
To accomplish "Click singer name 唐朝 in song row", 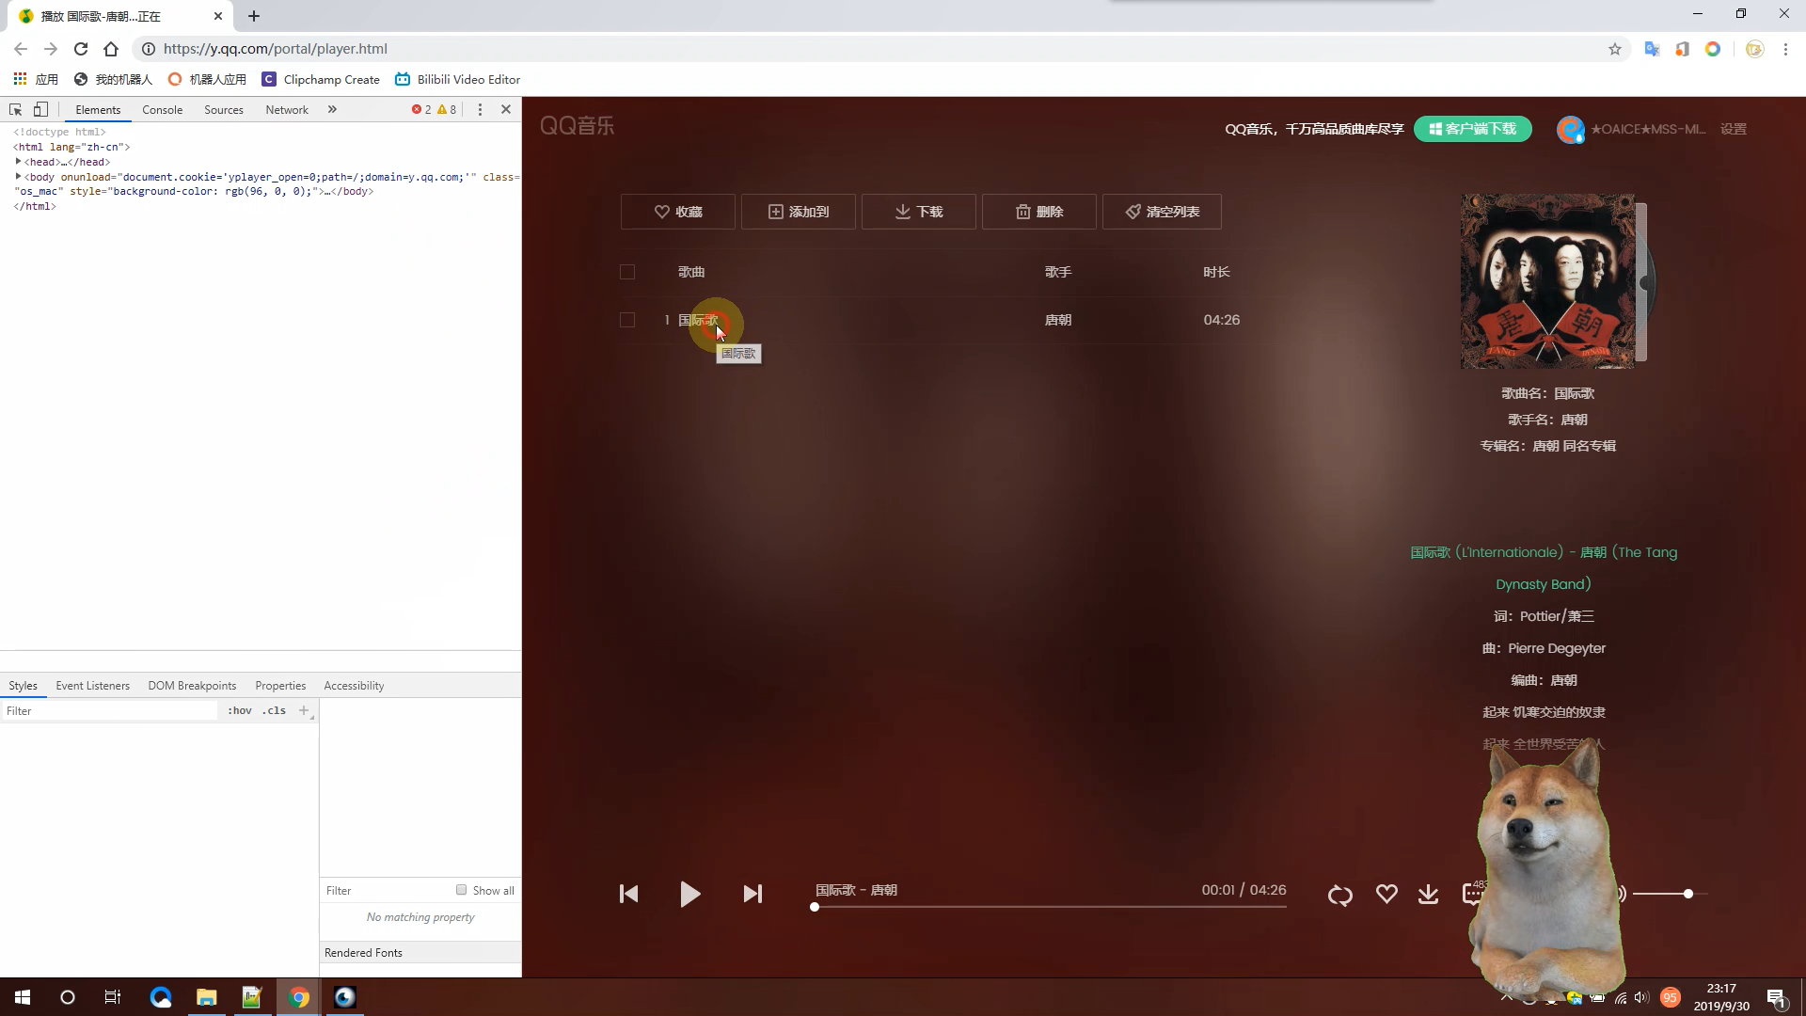I will tap(1058, 320).
